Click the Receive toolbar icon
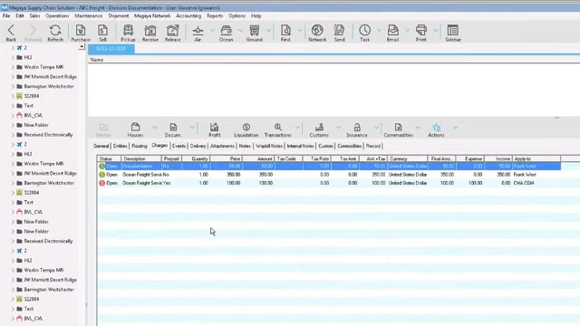This screenshot has width=580, height=326. pyautogui.click(x=150, y=33)
